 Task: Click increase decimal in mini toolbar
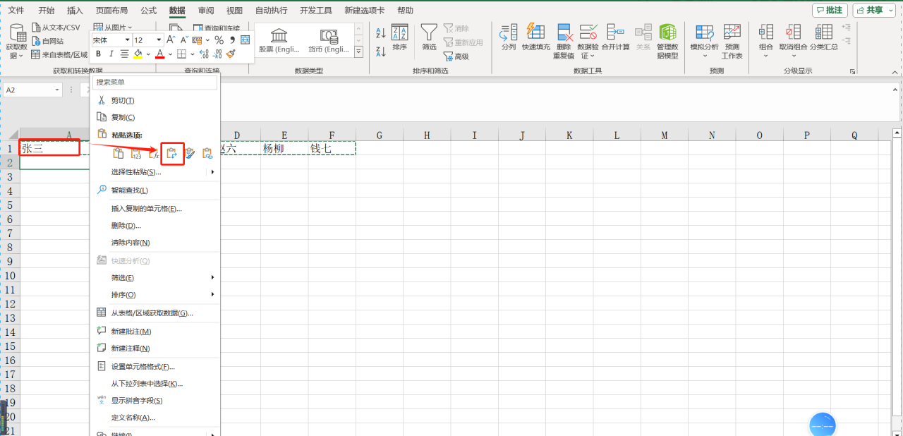[205, 54]
